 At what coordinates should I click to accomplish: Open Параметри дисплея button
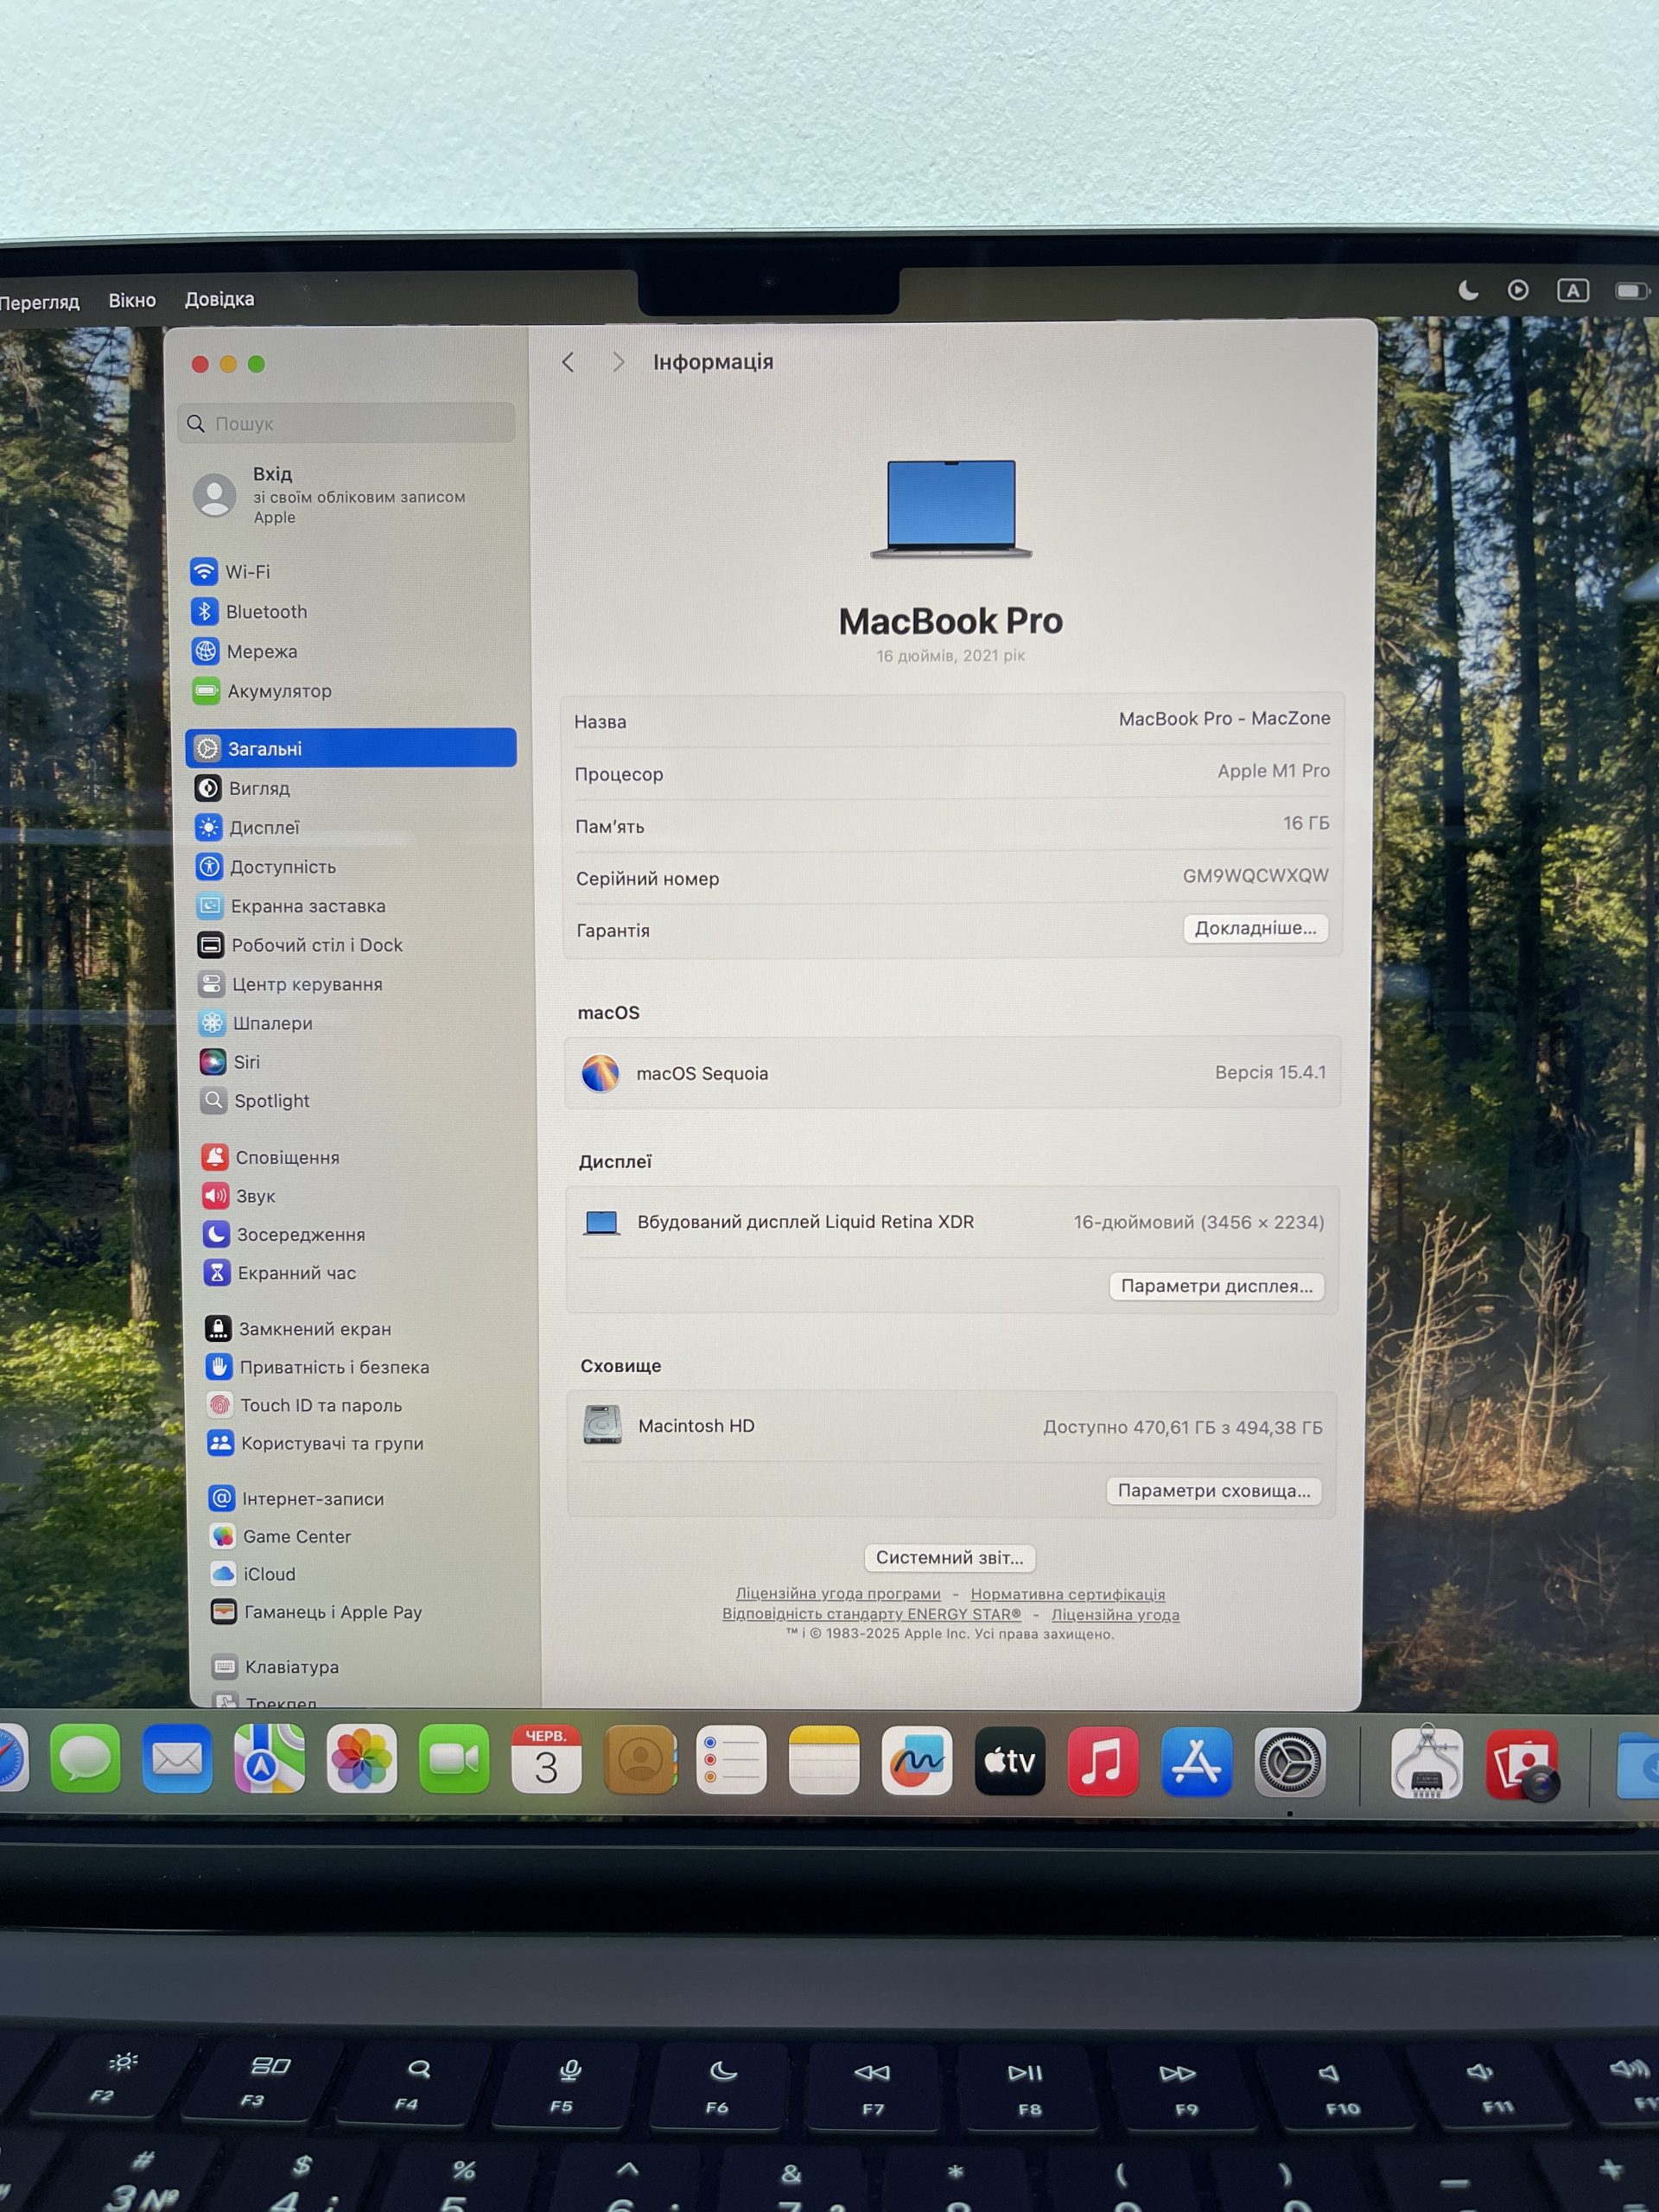click(1216, 1286)
